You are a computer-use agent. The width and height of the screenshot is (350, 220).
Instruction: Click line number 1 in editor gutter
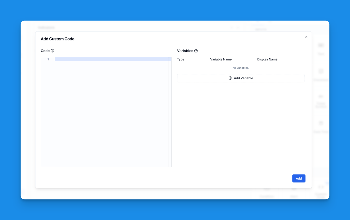pos(48,59)
